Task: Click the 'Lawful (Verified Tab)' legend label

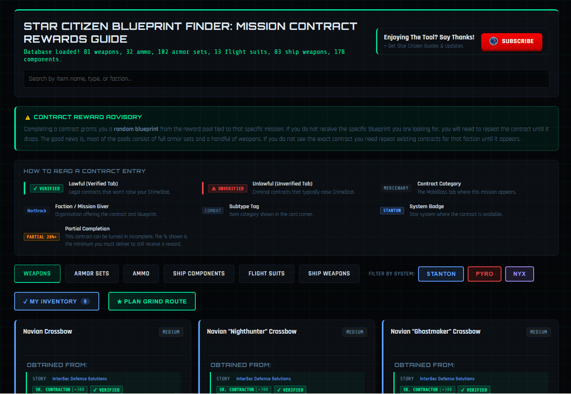Action: coord(93,184)
